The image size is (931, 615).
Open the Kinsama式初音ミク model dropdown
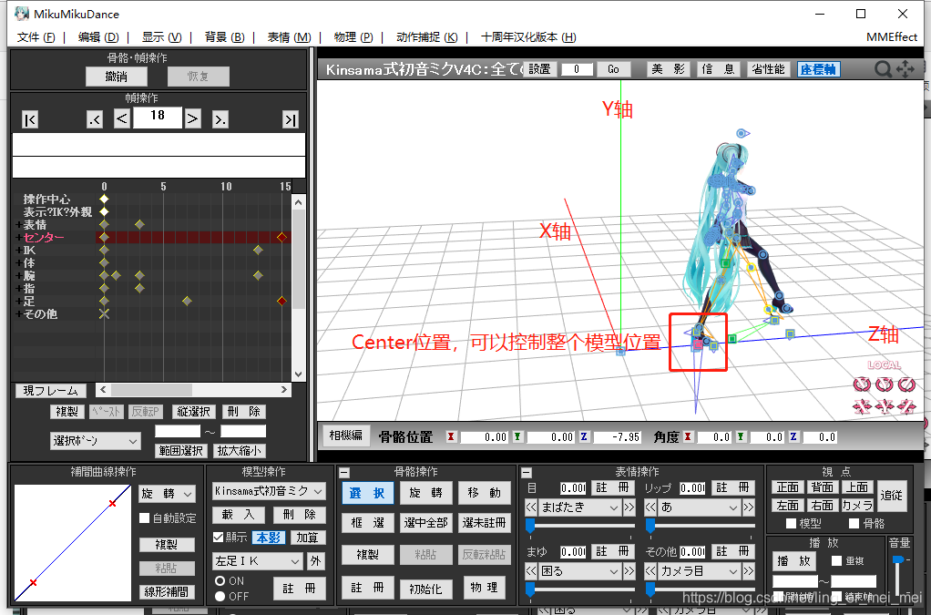pos(269,491)
